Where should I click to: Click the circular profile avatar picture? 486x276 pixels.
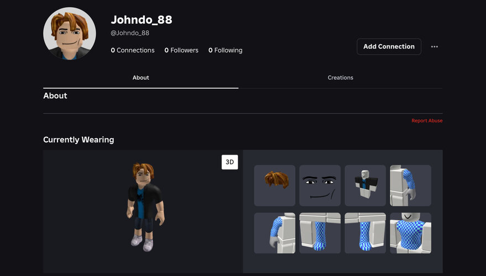[70, 34]
